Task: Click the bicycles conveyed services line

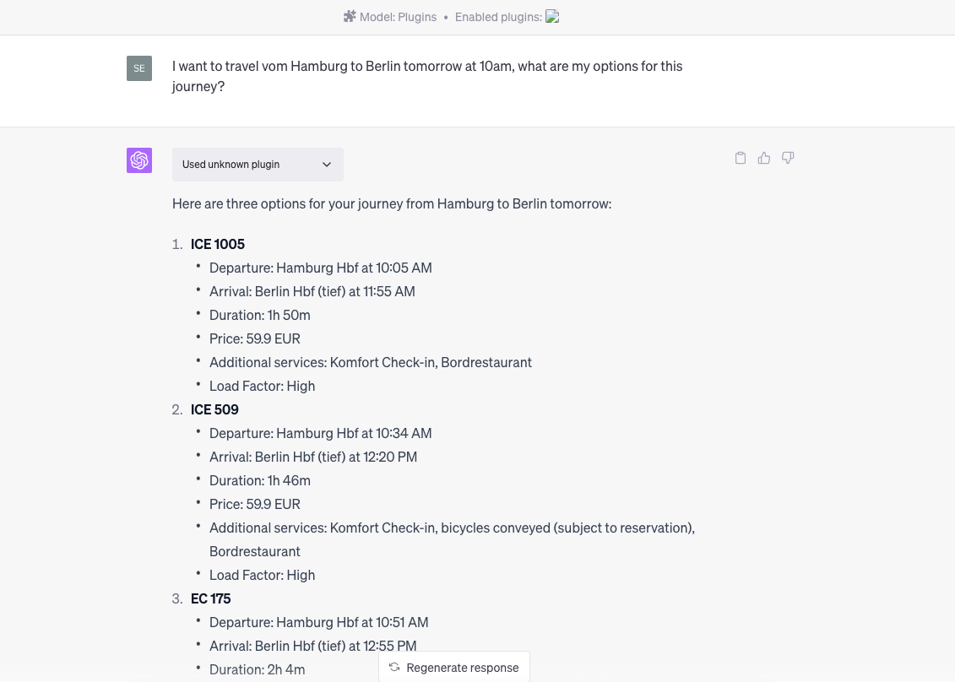Action: (x=452, y=539)
